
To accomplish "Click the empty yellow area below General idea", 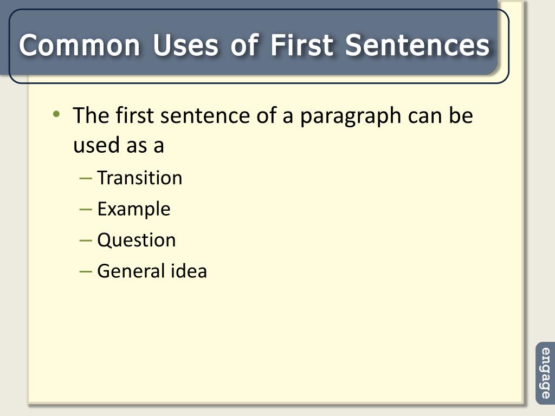I will (276, 340).
